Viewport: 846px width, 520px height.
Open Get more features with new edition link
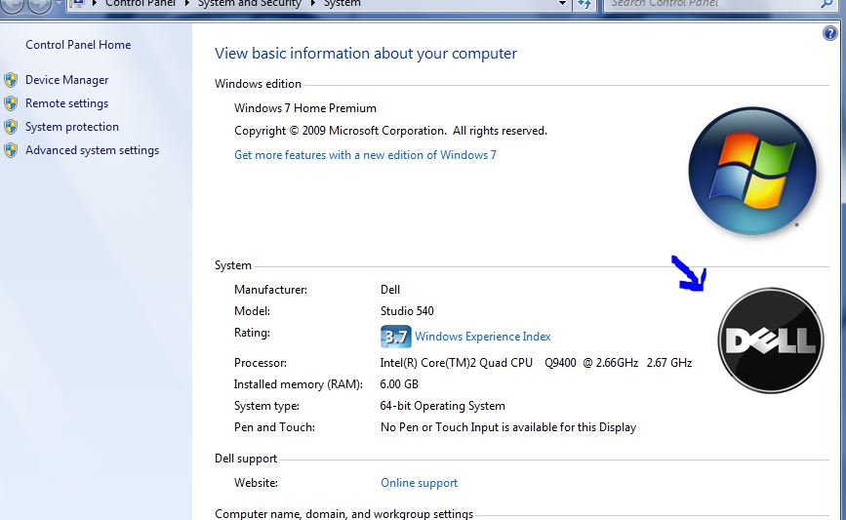365,155
